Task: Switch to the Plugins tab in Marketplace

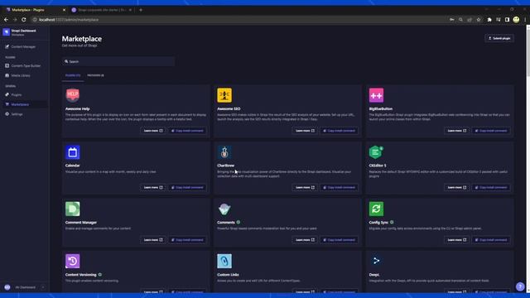Action: 73,75
